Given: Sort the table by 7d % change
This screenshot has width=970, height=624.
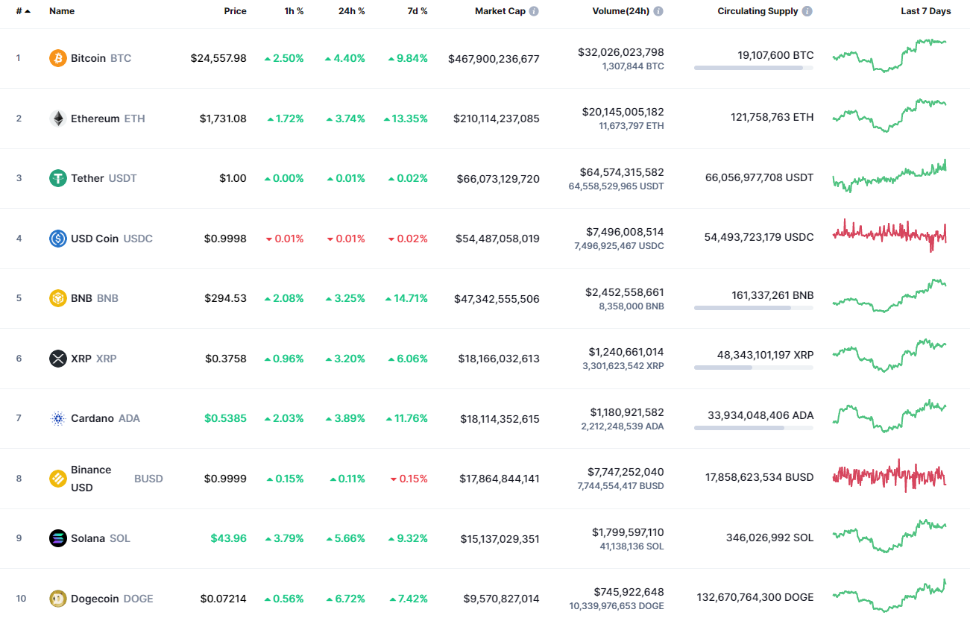Looking at the screenshot, I should [x=417, y=10].
